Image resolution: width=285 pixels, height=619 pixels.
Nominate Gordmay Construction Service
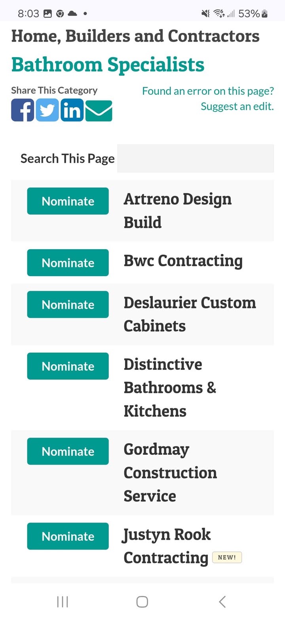[x=68, y=451]
